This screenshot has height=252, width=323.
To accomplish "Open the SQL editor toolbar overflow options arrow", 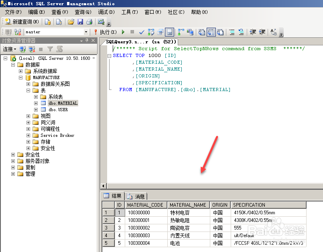I will 281,33.
